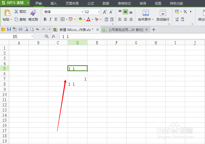Select the Format Painter brush
The height and width of the screenshot is (144, 205).
(x=33, y=12)
